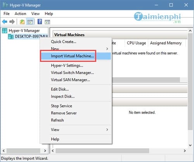Viewport: 194px width, 162px height.
Task: Close the Hyper-V Manager window
Action: coord(186,5)
